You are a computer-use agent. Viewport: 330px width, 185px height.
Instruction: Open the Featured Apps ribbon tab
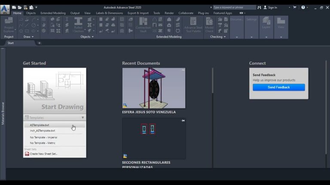point(223,13)
